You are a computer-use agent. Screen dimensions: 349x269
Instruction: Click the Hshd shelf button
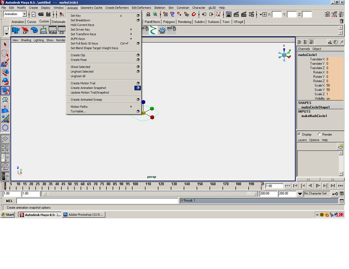pyautogui.click(x=53, y=30)
